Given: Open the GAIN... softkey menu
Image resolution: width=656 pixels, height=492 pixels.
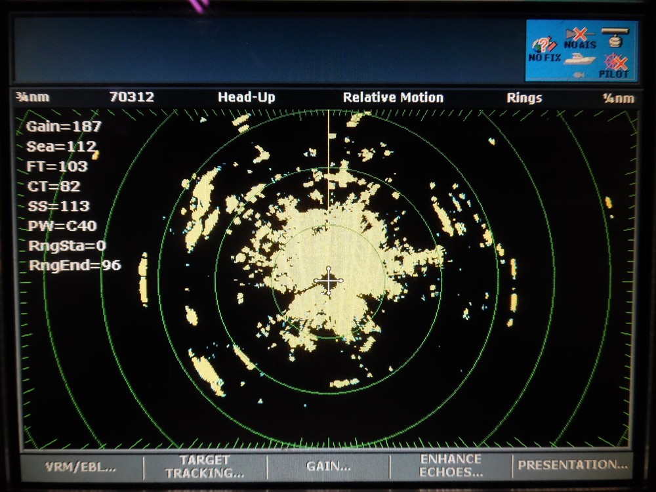Looking at the screenshot, I should click(x=329, y=466).
